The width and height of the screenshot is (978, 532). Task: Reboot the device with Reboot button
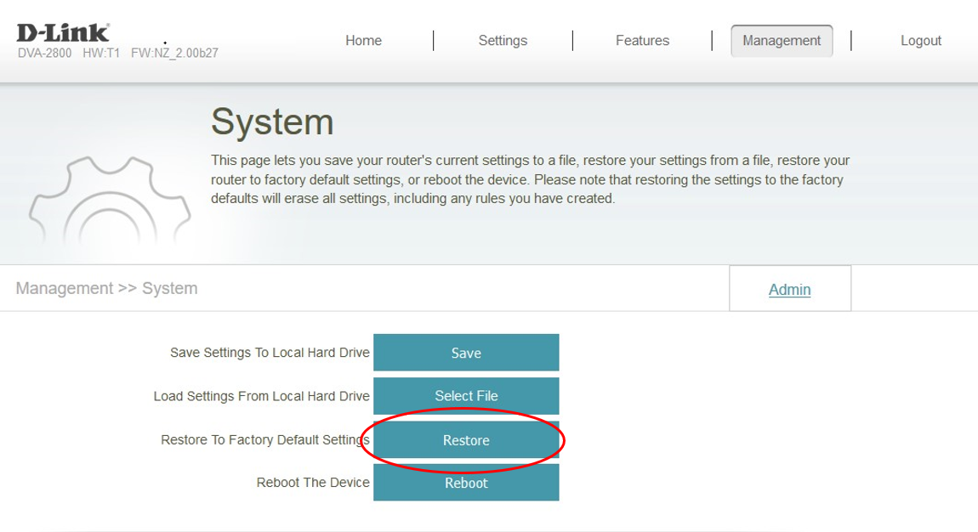click(x=466, y=483)
